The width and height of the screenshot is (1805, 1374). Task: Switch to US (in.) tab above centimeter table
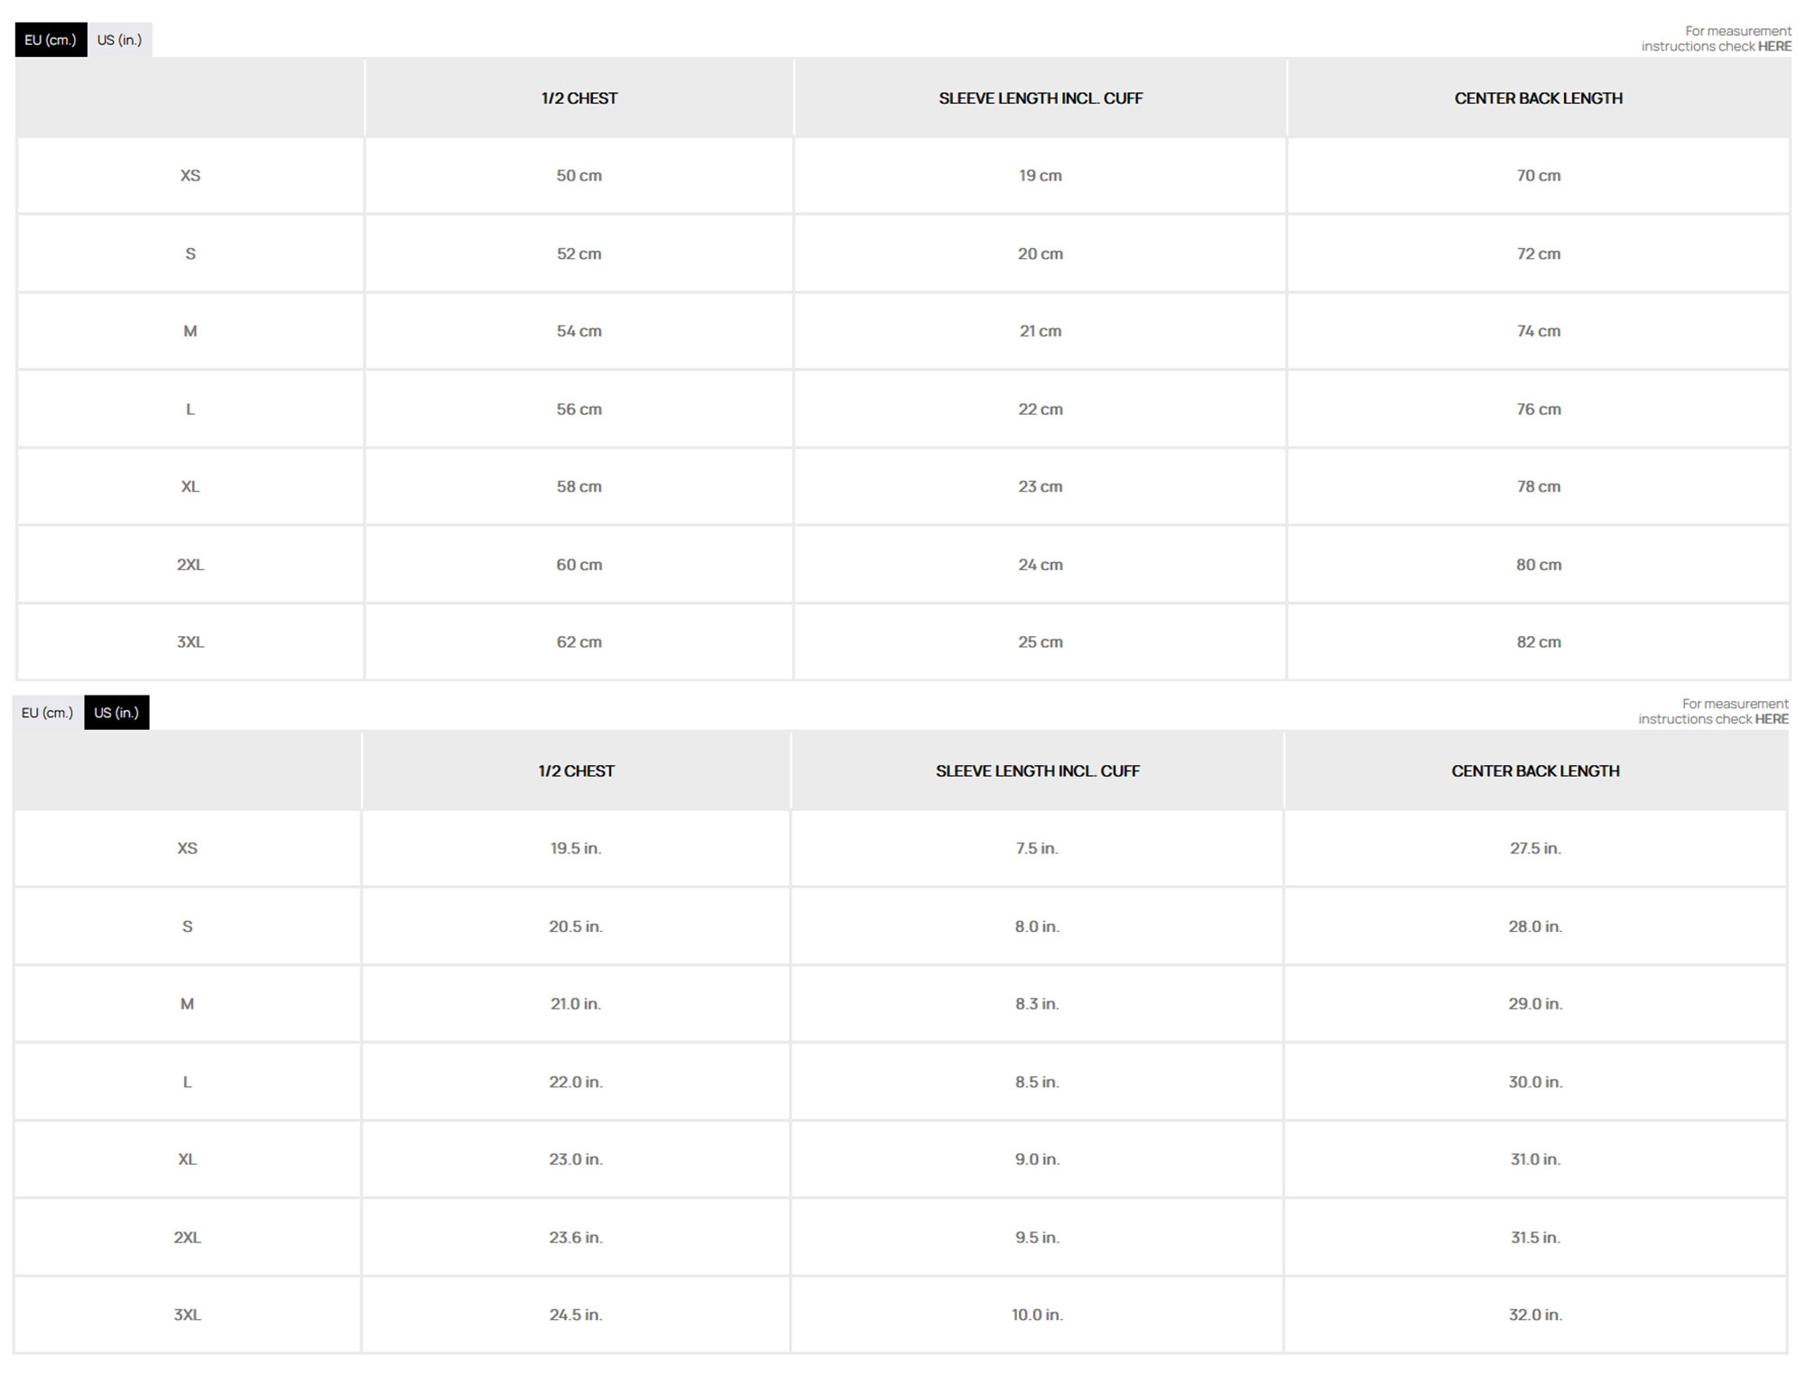(x=119, y=40)
